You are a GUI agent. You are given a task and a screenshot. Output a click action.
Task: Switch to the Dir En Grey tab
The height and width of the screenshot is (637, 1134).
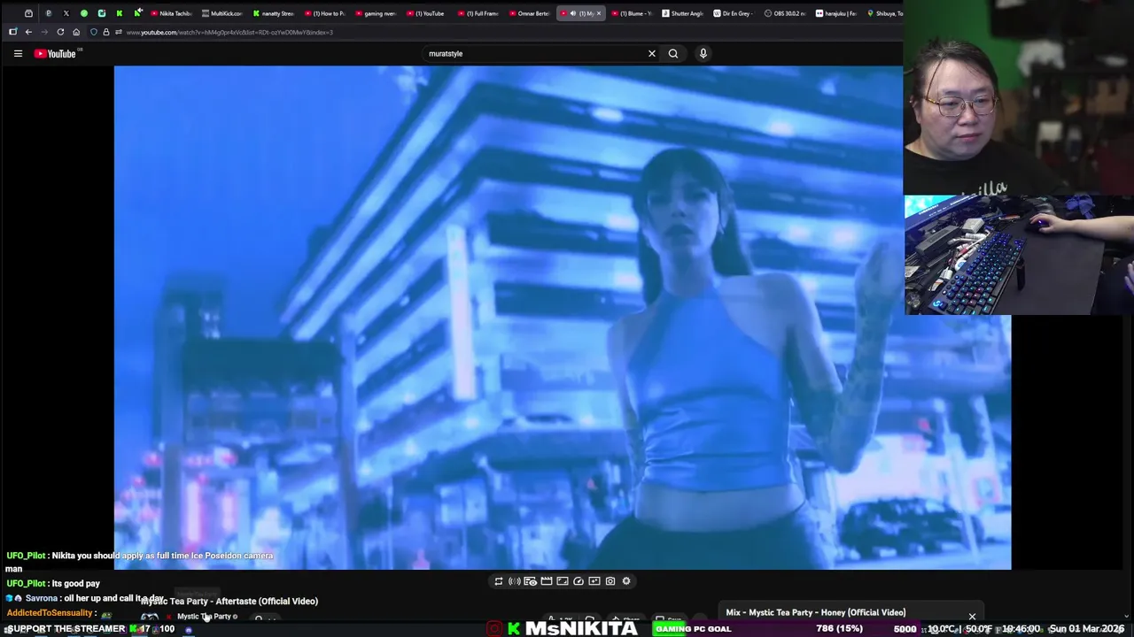pyautogui.click(x=734, y=13)
